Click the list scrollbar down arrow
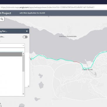107x107 pixels. point(23,94)
